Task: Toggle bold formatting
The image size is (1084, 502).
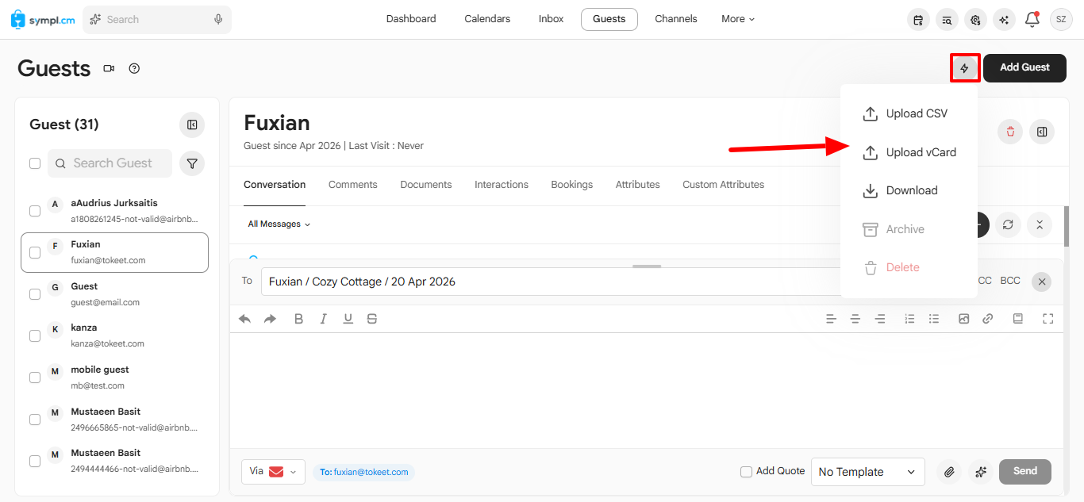Action: (298, 319)
